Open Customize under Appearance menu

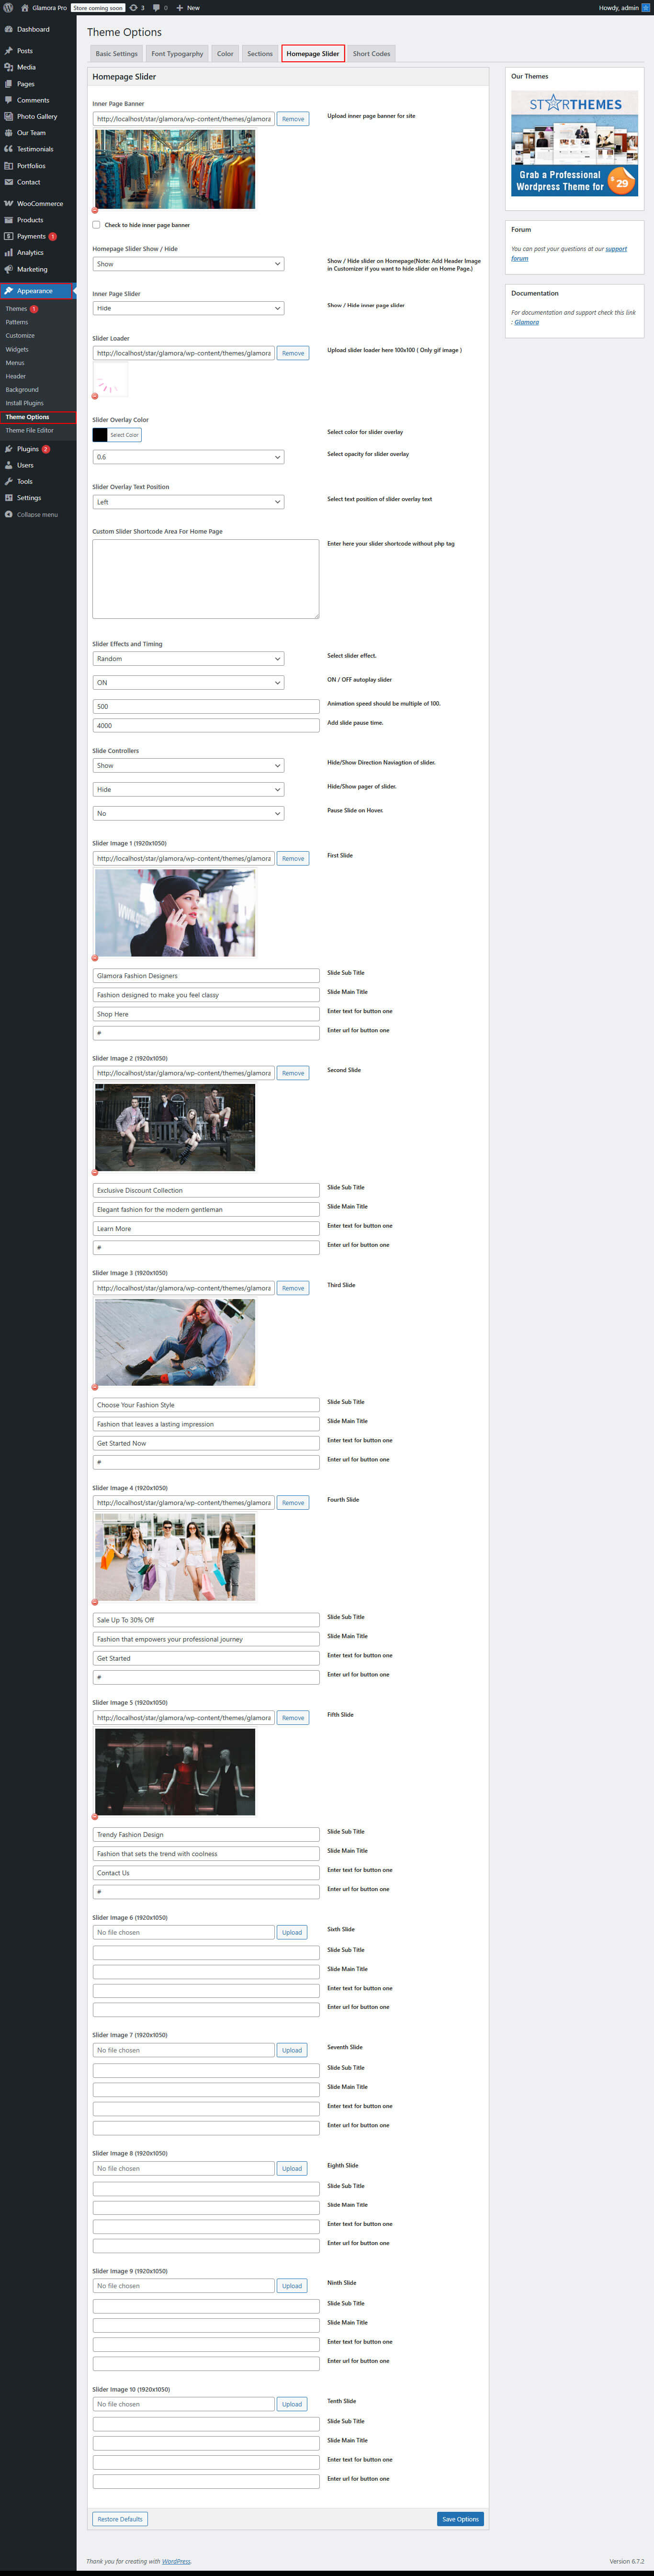tap(20, 336)
